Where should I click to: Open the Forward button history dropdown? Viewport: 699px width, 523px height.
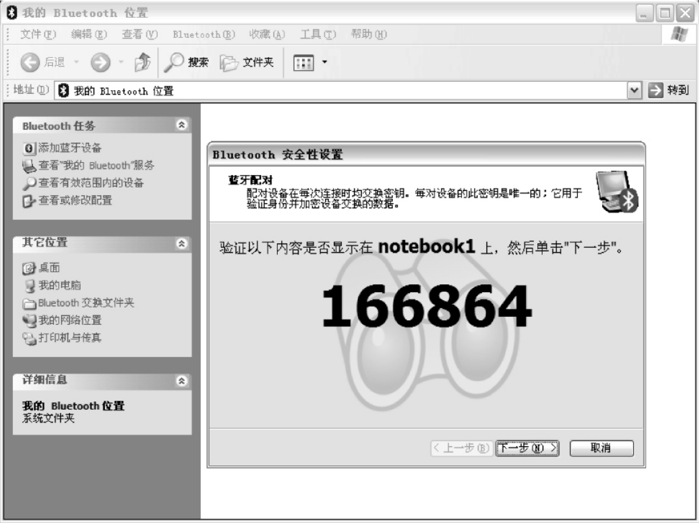pyautogui.click(x=121, y=62)
